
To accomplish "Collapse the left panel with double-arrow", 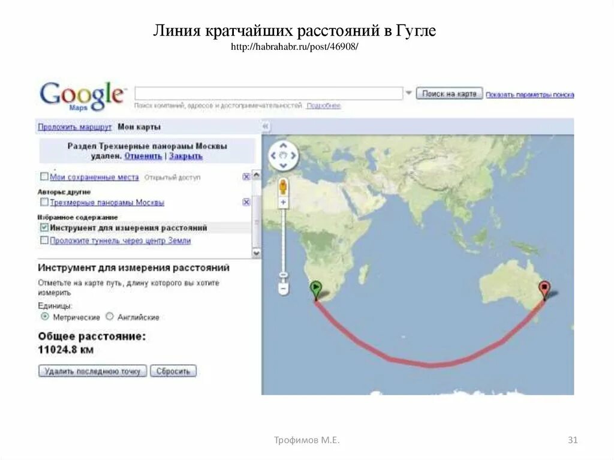I will [266, 126].
